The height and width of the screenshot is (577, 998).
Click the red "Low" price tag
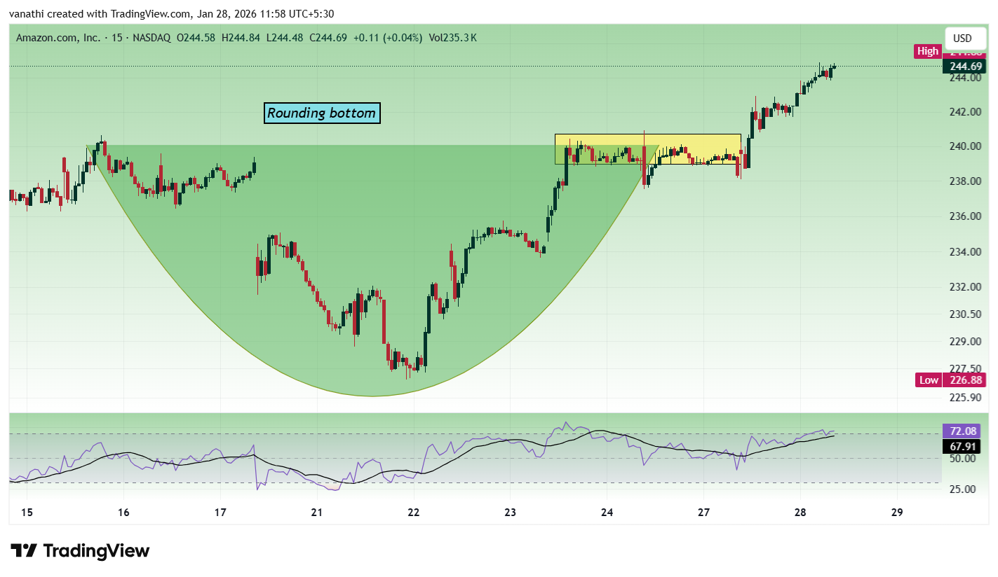(929, 380)
